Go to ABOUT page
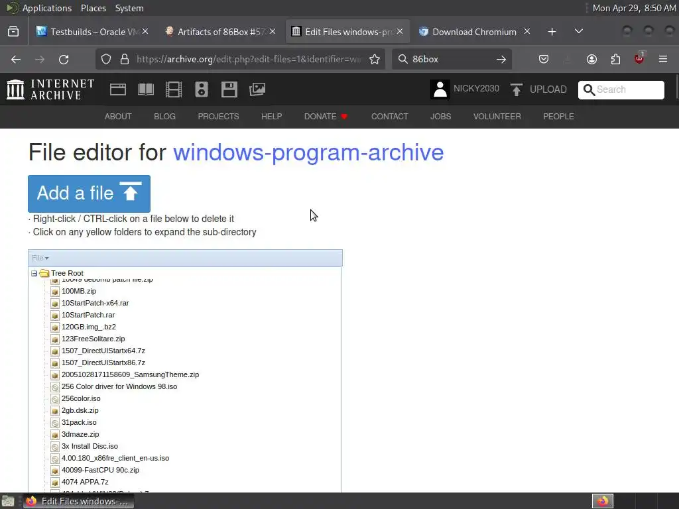 (118, 117)
